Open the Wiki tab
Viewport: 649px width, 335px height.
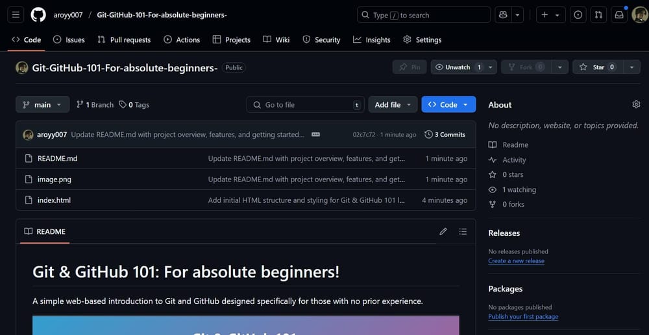pyautogui.click(x=276, y=40)
